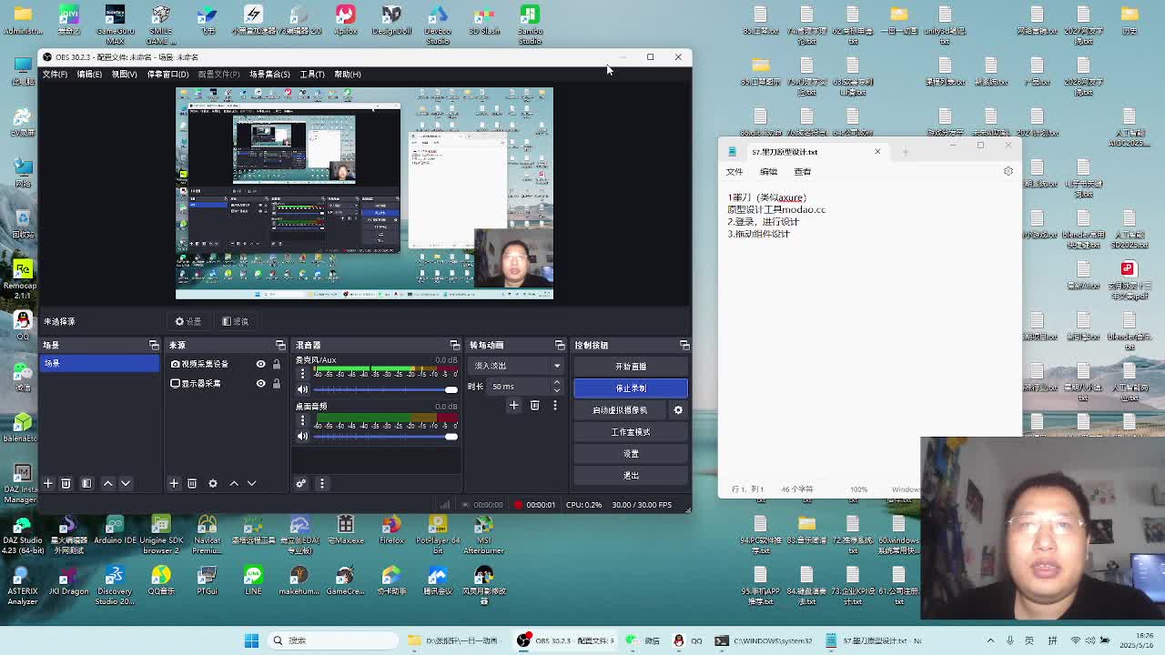Image resolution: width=1165 pixels, height=655 pixels.
Task: Open the scene filters icon in Scenes panel
Action: click(x=86, y=483)
